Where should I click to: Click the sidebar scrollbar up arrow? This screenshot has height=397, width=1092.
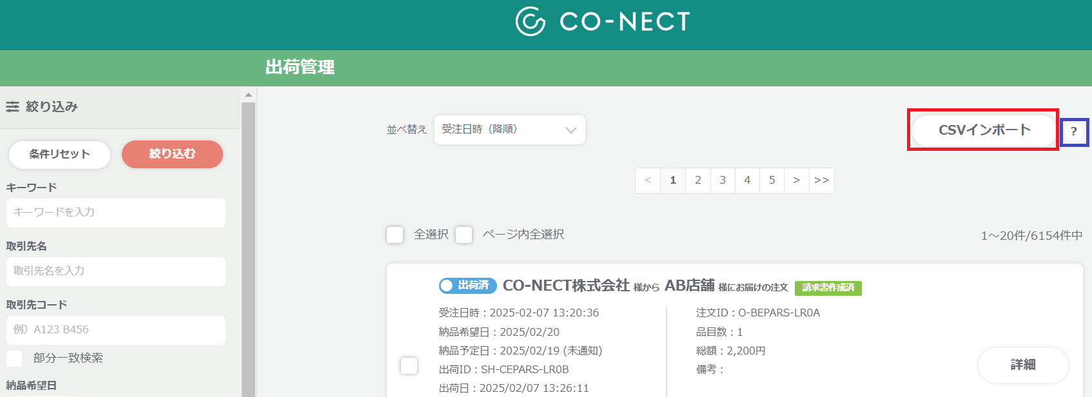point(248,95)
